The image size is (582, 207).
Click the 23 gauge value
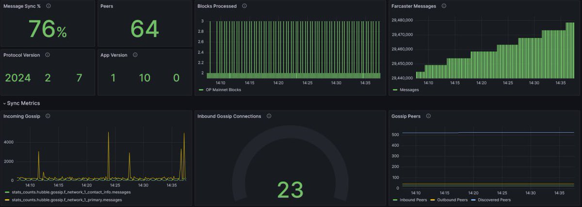(290, 190)
